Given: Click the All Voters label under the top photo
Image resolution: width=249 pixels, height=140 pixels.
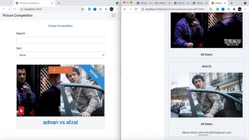Looking at the screenshot, I should pyautogui.click(x=207, y=54).
